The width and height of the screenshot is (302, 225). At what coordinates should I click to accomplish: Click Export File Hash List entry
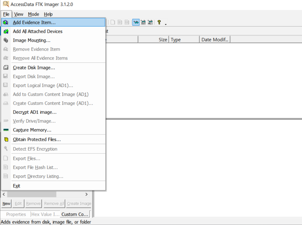point(53,167)
